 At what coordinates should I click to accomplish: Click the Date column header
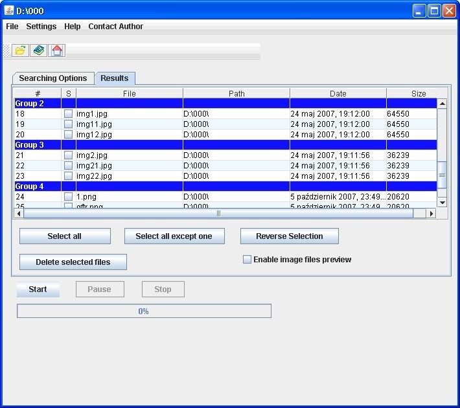(338, 93)
